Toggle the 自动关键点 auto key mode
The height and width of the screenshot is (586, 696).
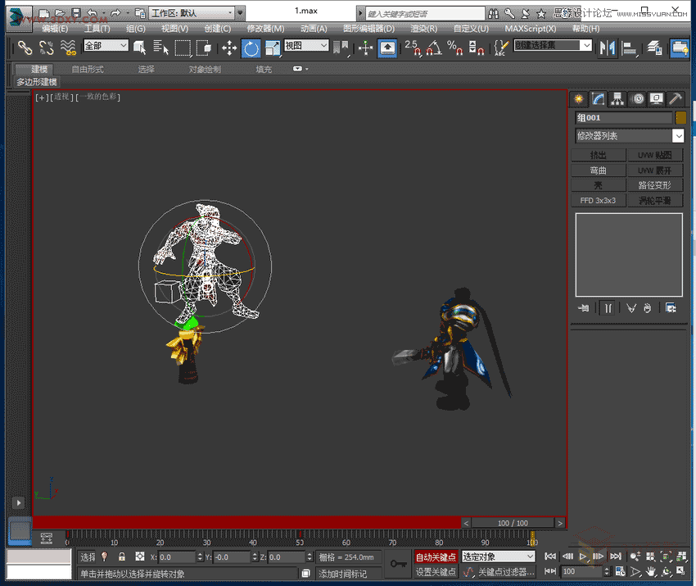pos(436,557)
